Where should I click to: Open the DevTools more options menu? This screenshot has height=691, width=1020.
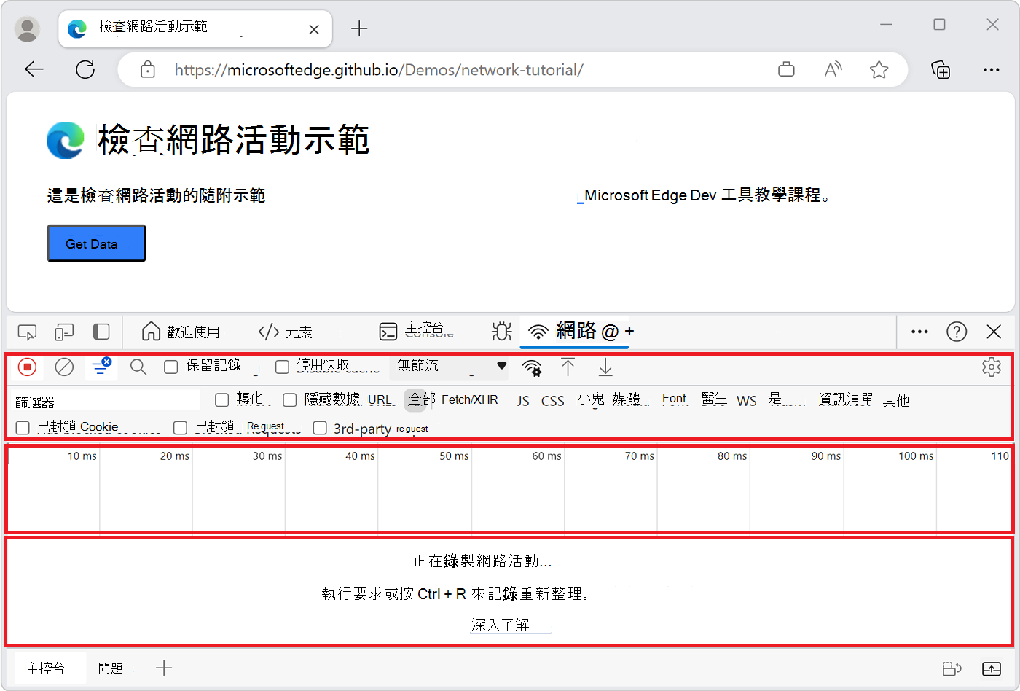click(x=919, y=332)
